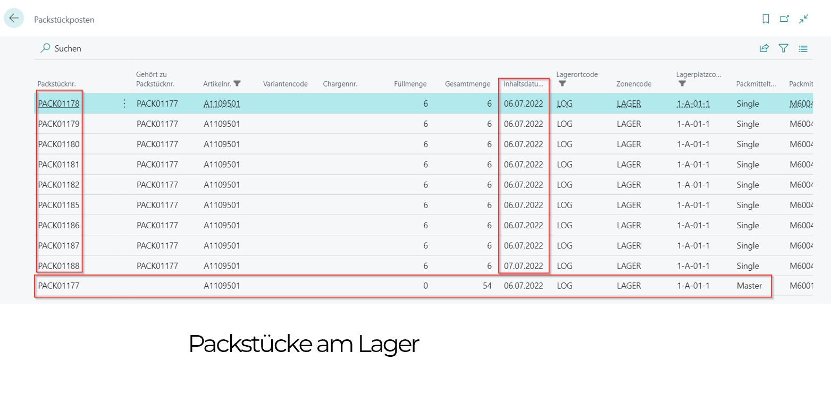Click the Gesamtmenge column header
This screenshot has height=394, width=831.
coord(467,84)
